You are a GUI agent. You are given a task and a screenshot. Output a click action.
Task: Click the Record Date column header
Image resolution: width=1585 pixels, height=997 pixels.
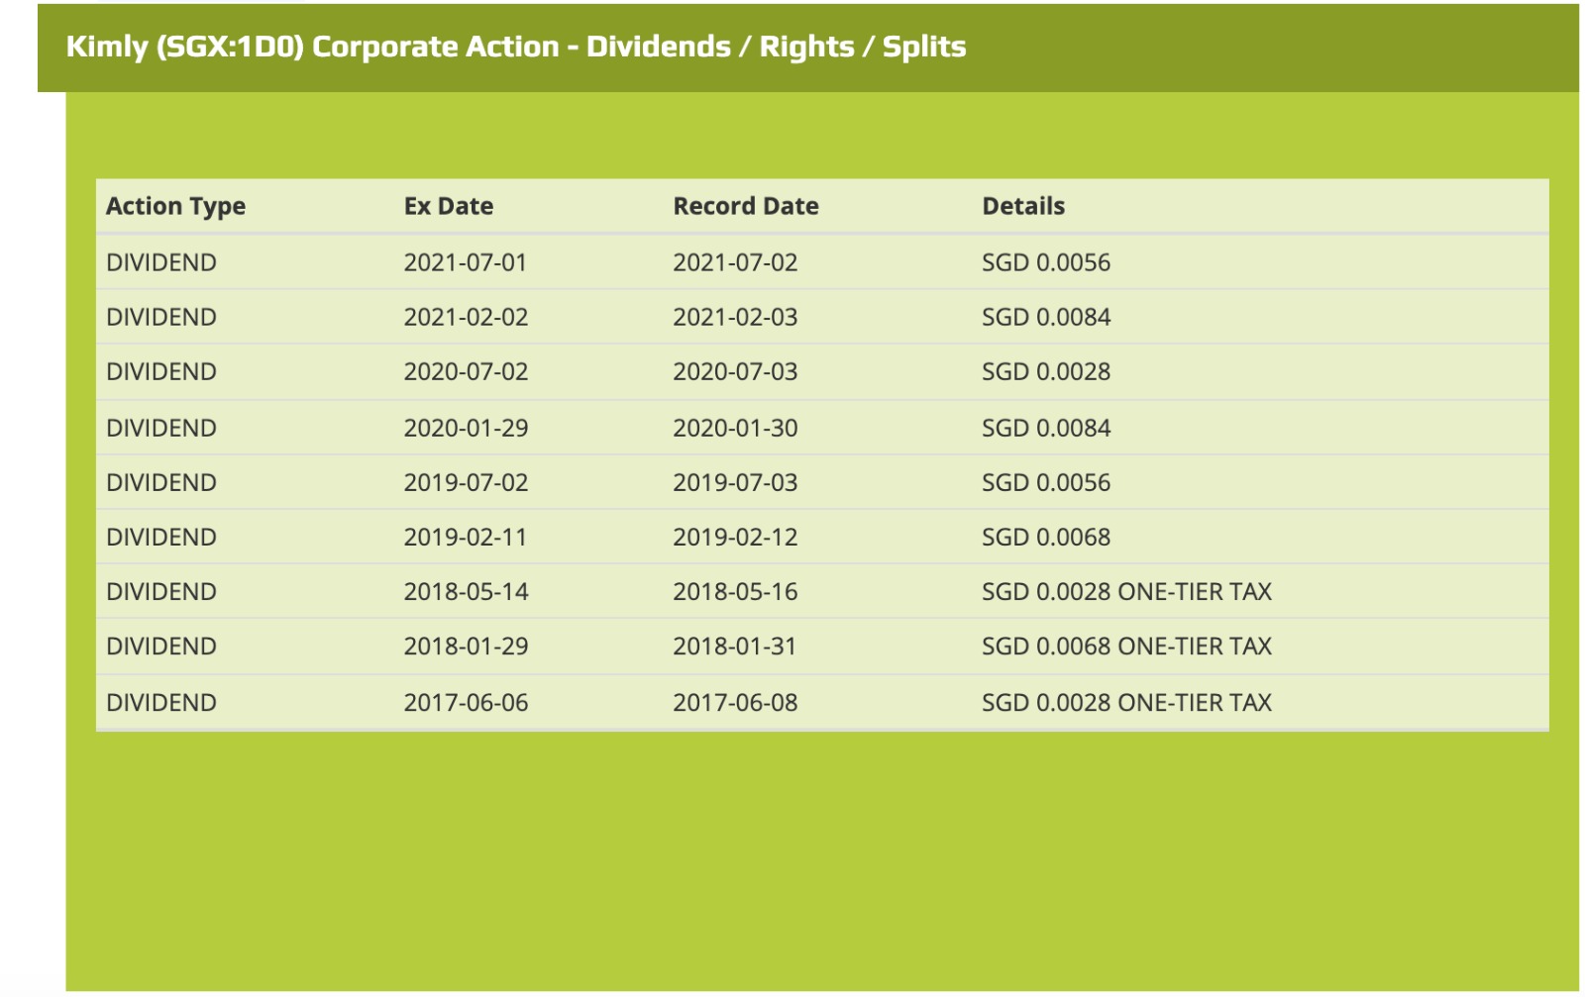pyautogui.click(x=745, y=206)
